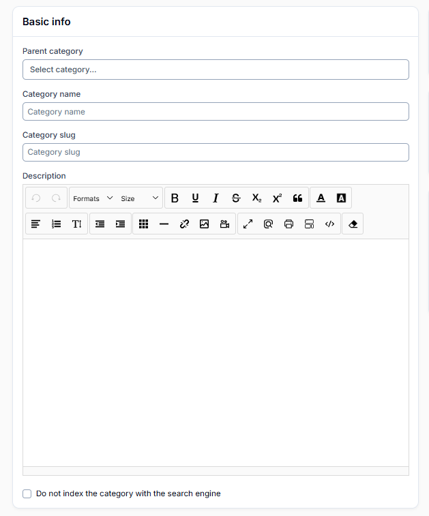Switch the editor to code view
This screenshot has height=516, width=429.
329,224
